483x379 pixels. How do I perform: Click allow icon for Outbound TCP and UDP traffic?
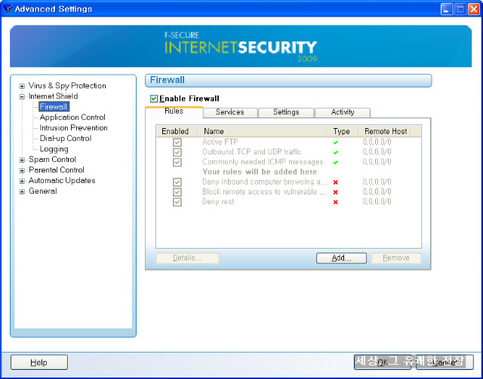point(336,152)
